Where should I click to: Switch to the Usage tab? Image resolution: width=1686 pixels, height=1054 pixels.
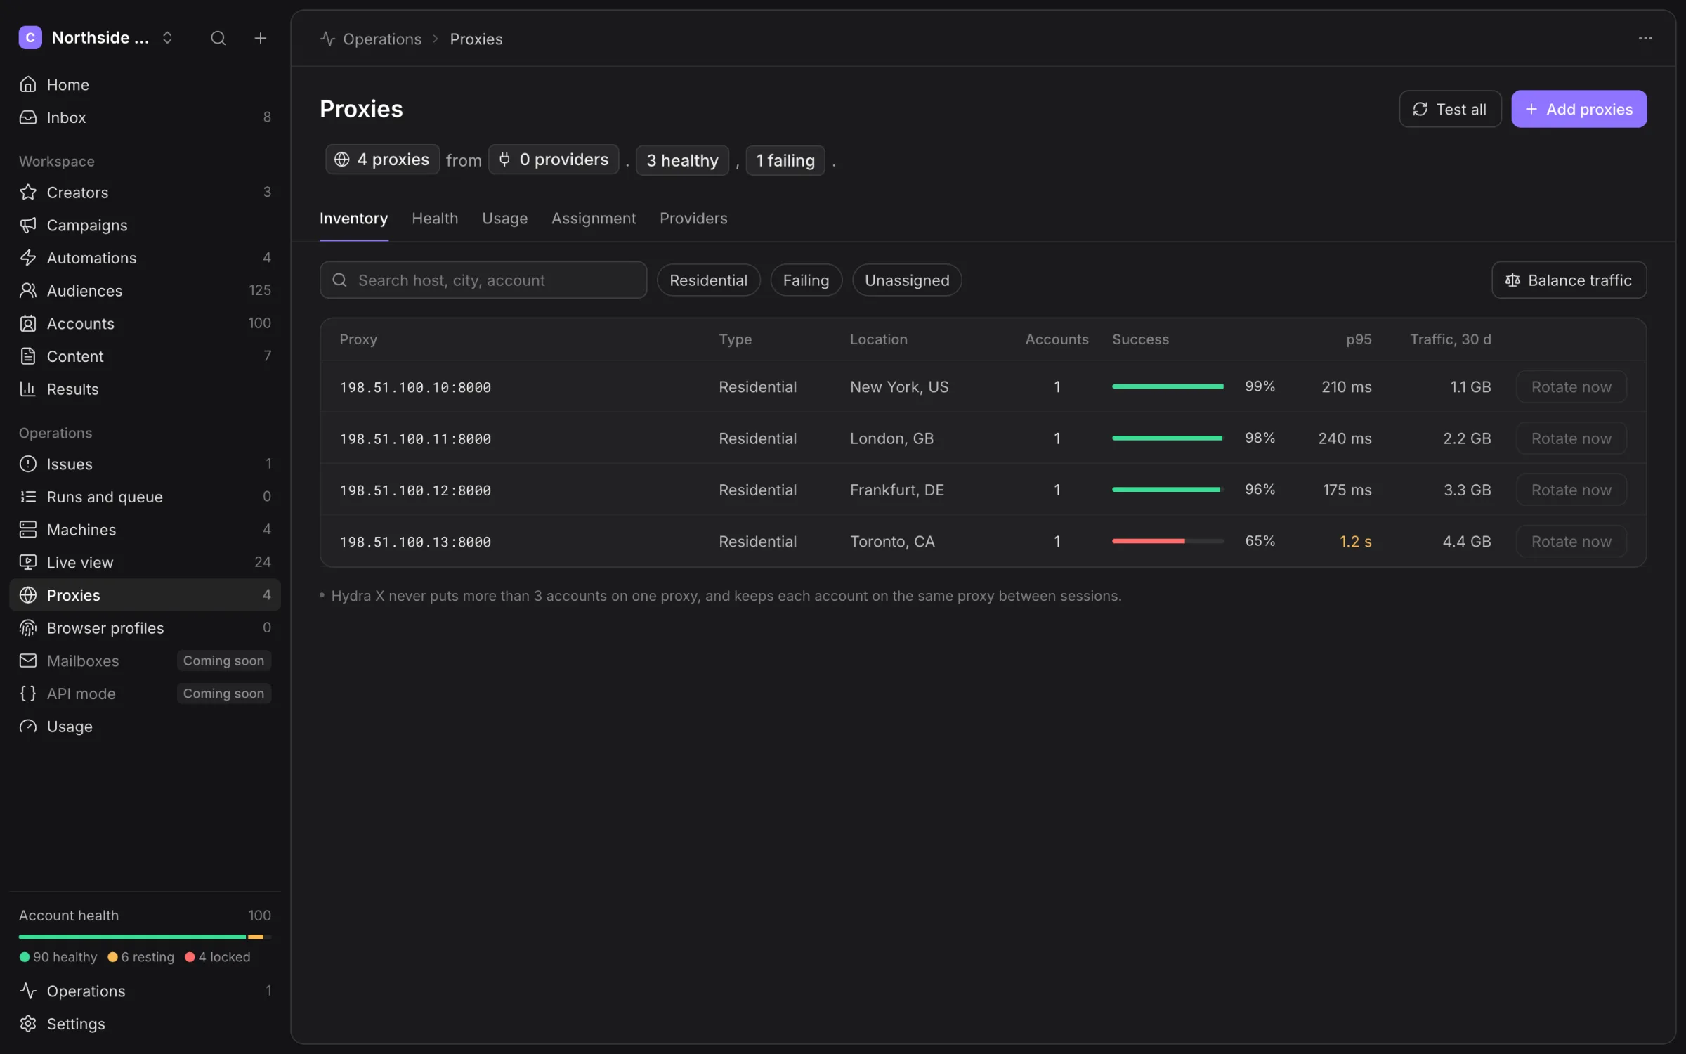pyautogui.click(x=504, y=219)
